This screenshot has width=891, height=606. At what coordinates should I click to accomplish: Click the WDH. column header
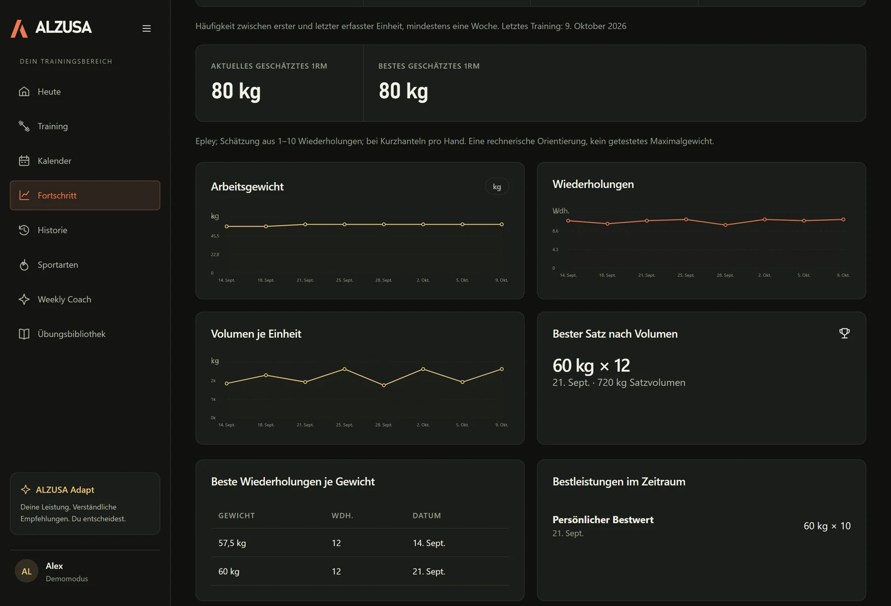coord(343,515)
